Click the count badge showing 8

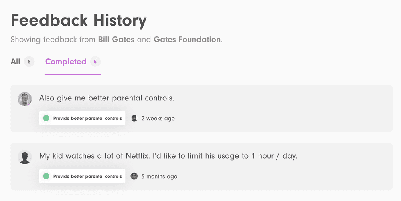[29, 62]
